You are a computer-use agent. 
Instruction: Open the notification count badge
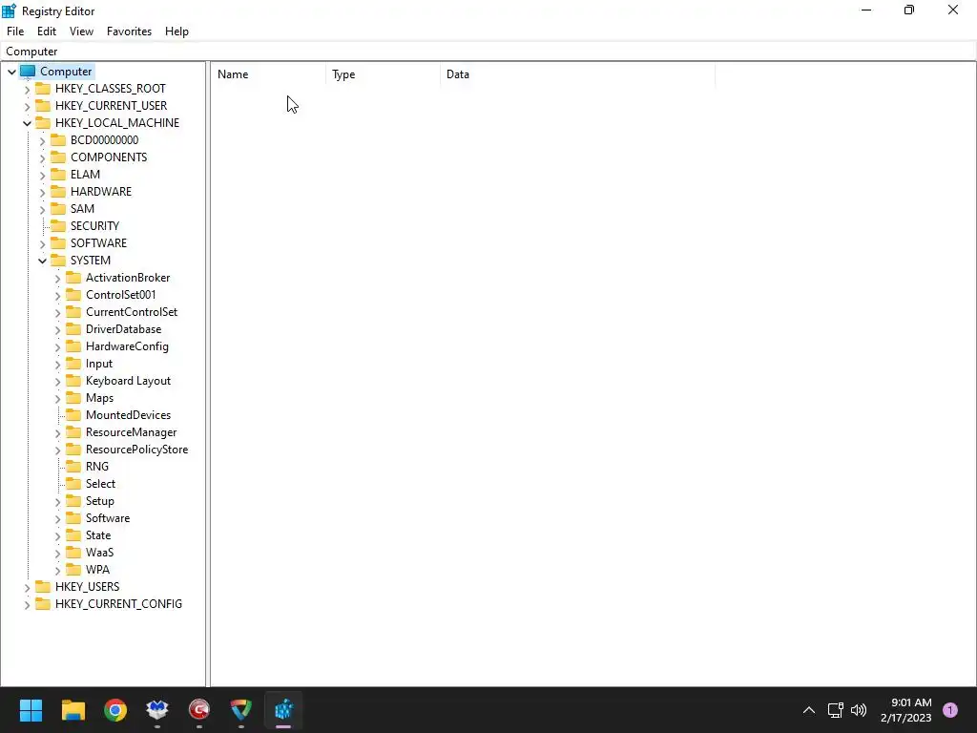click(x=950, y=710)
